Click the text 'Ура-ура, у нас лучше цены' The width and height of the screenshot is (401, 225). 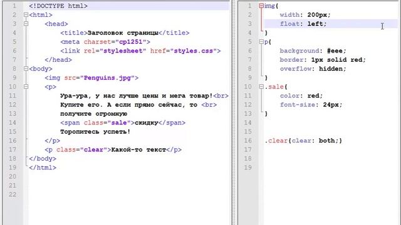click(109, 96)
